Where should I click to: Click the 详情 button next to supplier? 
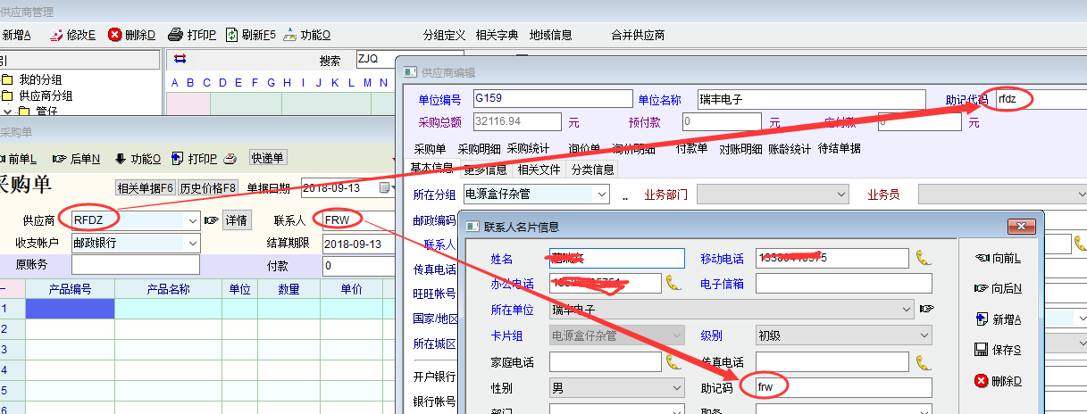point(236,219)
